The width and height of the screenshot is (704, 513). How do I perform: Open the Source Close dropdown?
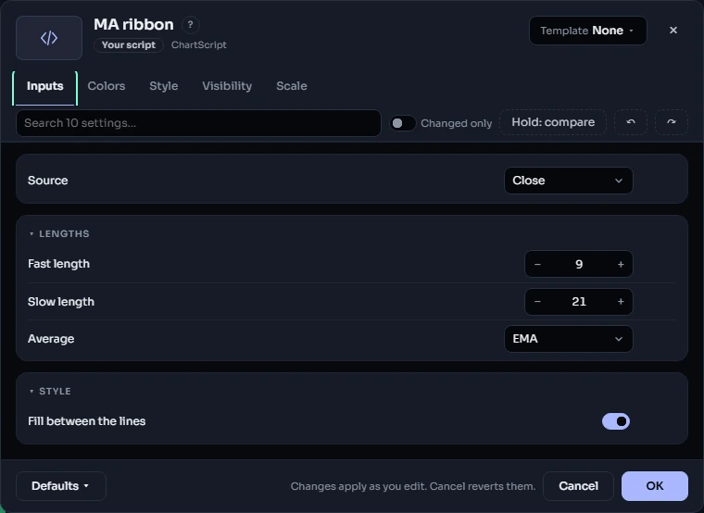point(569,181)
